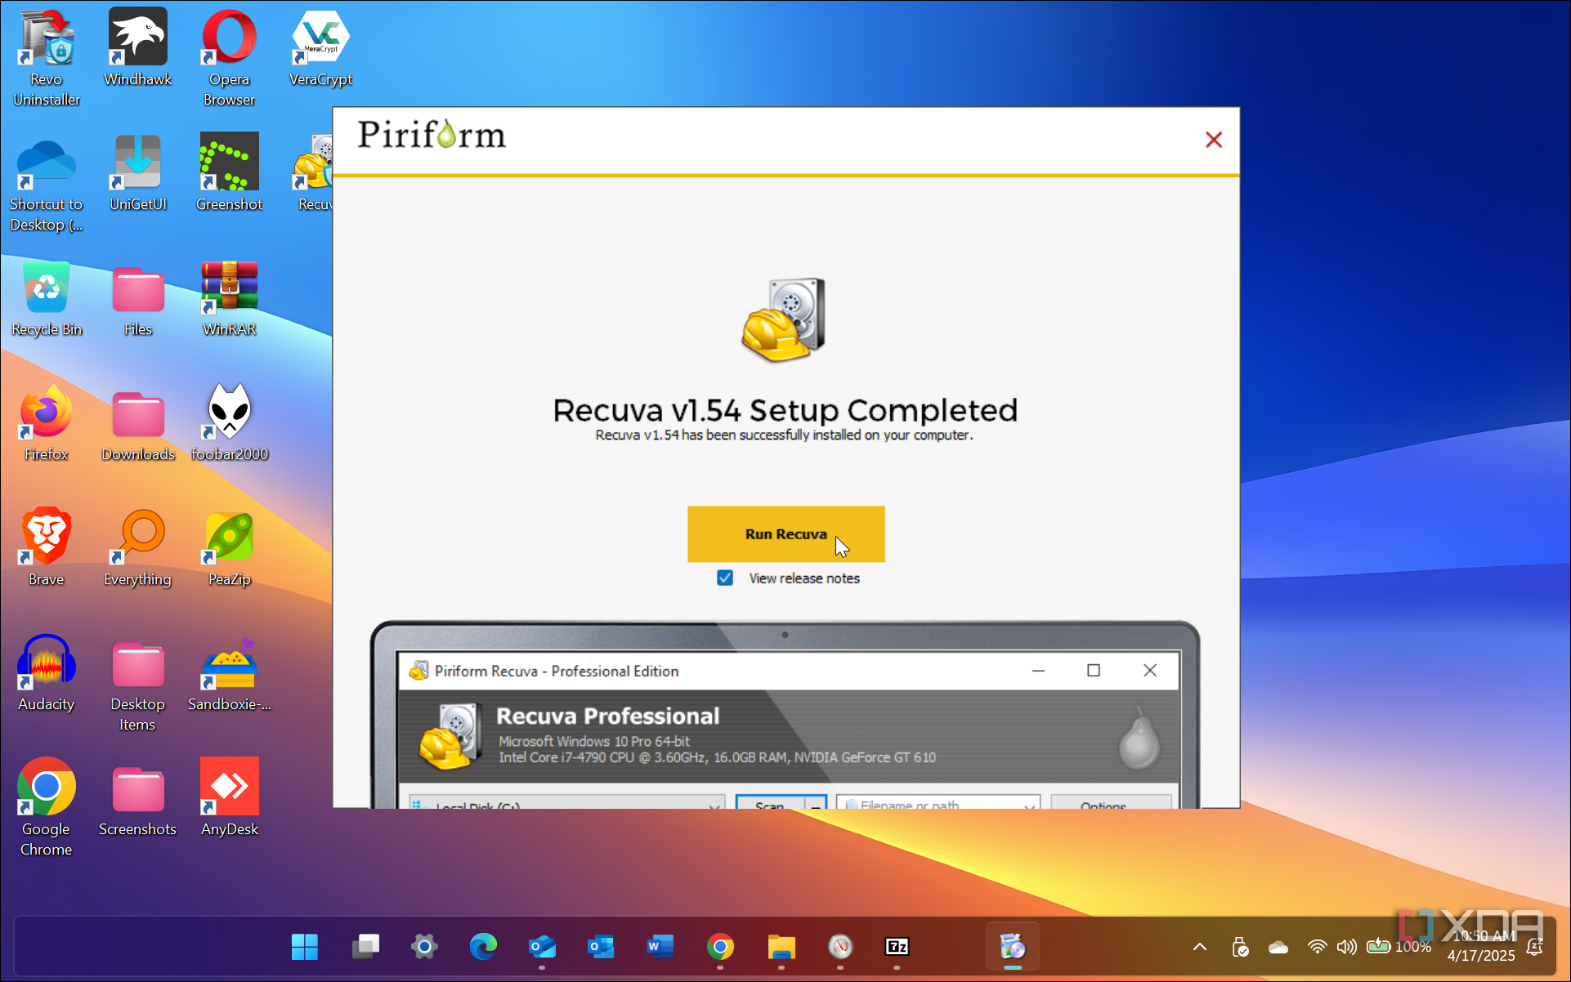Launch Microsoft Edge from the taskbar
The image size is (1571, 982).
(x=483, y=947)
